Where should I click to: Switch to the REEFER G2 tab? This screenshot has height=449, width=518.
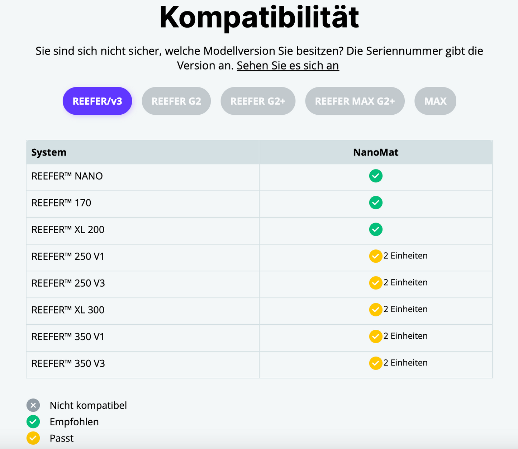tap(176, 101)
